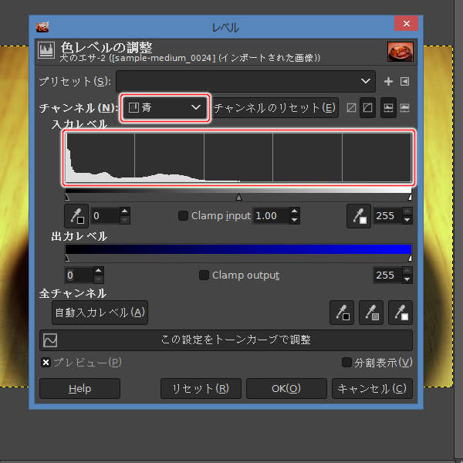Increase low input value stepper
This screenshot has height=463, width=463.
[x=124, y=211]
